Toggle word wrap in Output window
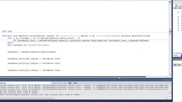Image resolution: width=182 pixels, height=102 pixels. coord(75,83)
